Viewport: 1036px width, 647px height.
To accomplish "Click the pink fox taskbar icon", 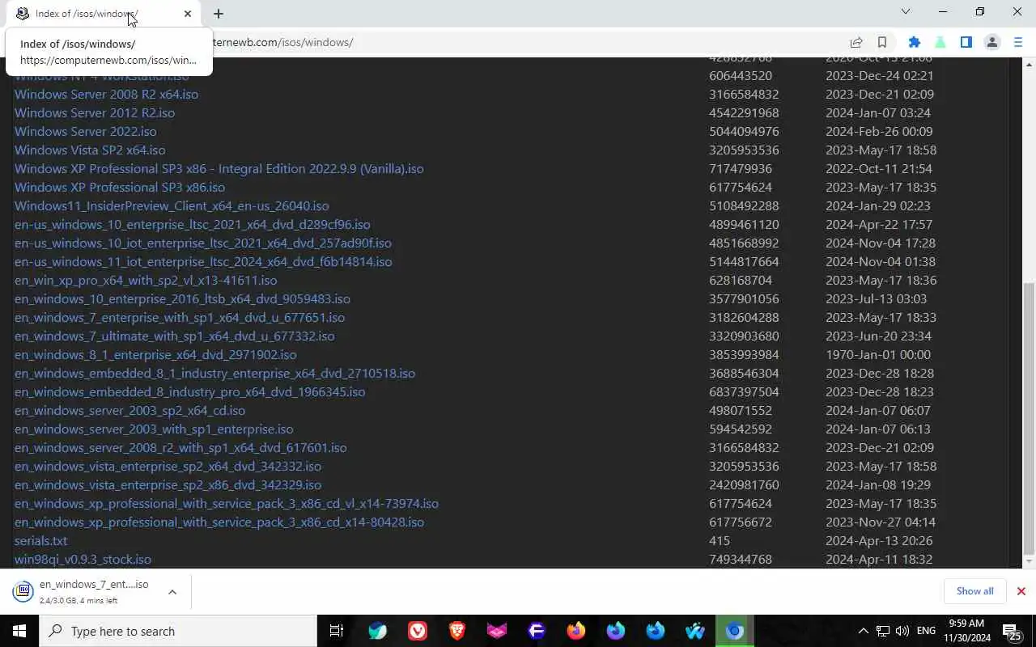I will pyautogui.click(x=497, y=631).
